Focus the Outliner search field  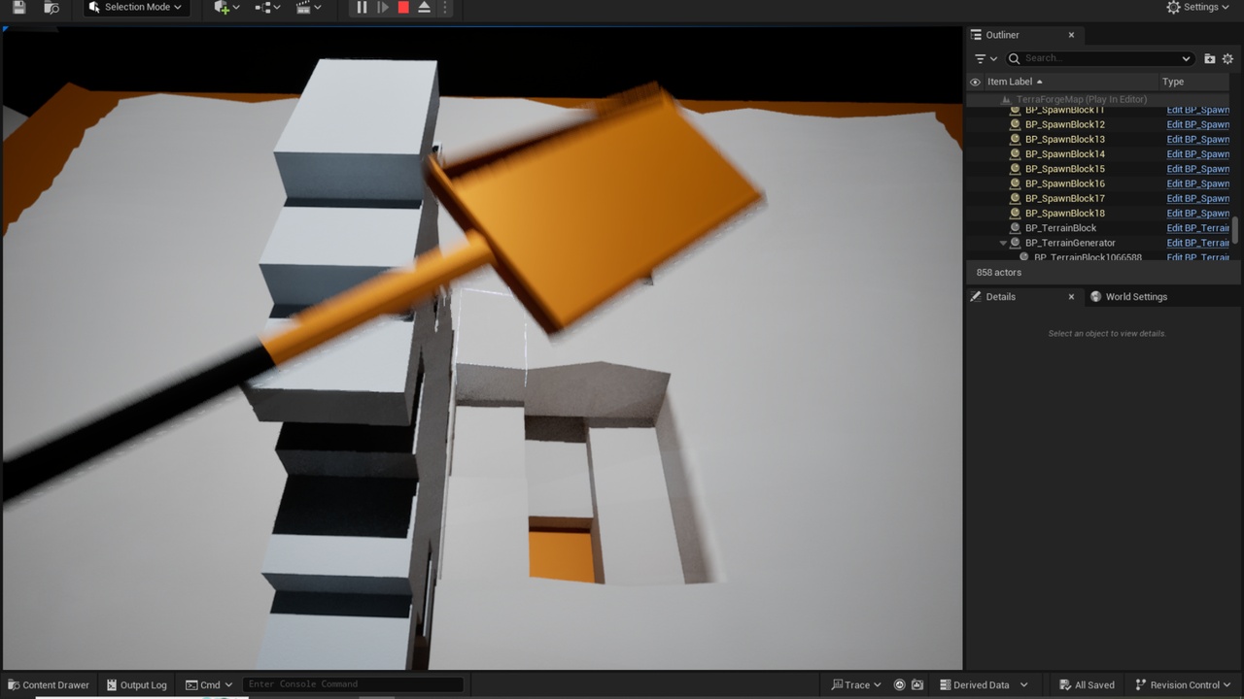[x=1099, y=58]
